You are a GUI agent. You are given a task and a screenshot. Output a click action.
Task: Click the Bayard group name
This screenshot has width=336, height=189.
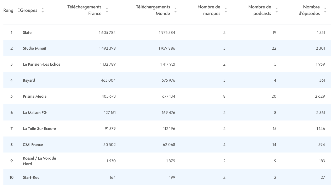click(29, 80)
